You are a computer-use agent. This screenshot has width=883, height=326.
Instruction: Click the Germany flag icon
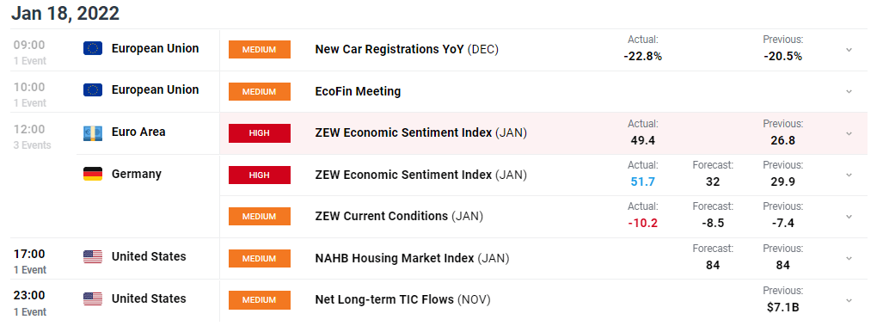[x=93, y=174]
